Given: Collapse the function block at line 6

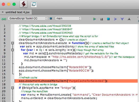Looking at the screenshot, I should 12,43.
